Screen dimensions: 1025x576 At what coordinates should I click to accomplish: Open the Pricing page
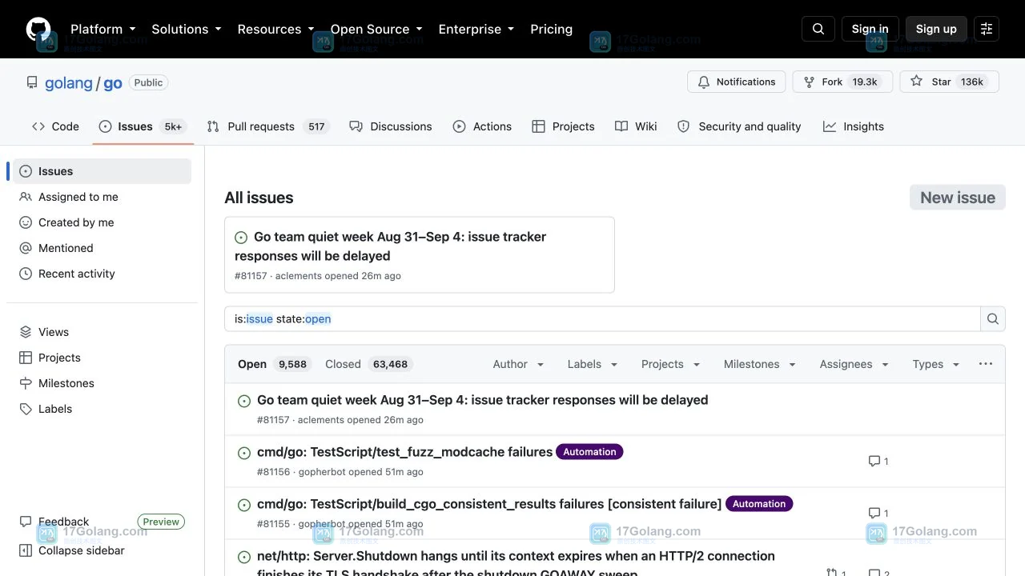pyautogui.click(x=551, y=29)
